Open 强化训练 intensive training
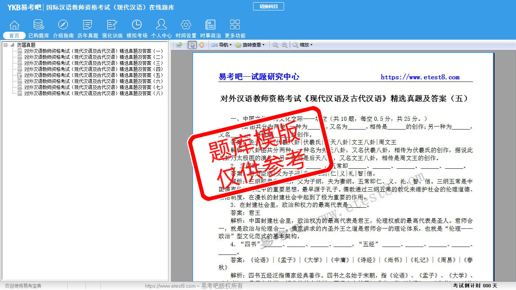 pyautogui.click(x=112, y=29)
